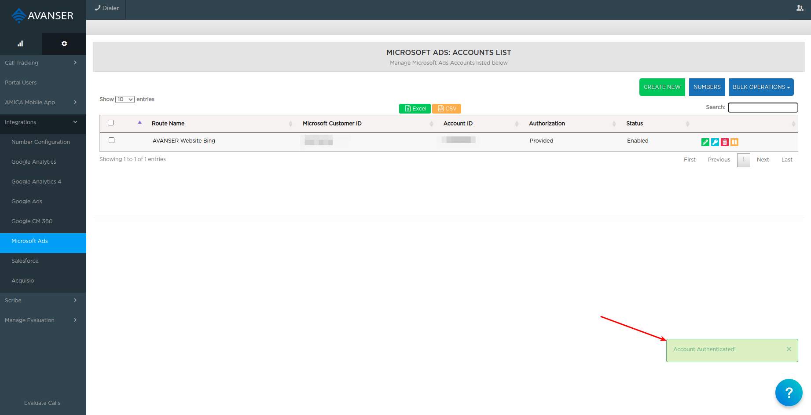Open the help question mark bubble
This screenshot has width=811, height=415.
point(789,393)
